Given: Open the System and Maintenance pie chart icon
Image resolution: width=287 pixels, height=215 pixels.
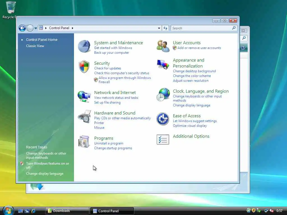Looking at the screenshot, I should tap(84, 46).
